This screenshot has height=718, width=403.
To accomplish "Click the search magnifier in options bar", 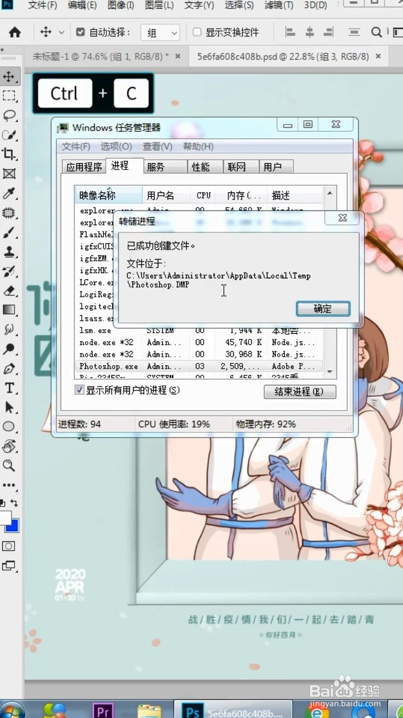I will (x=377, y=32).
